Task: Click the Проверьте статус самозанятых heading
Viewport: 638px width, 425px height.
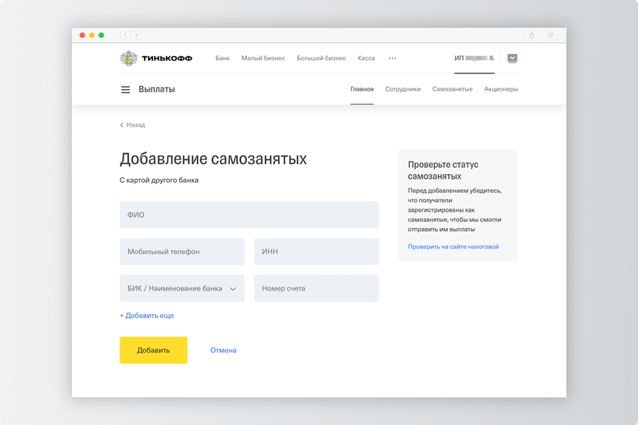Action: tap(443, 170)
